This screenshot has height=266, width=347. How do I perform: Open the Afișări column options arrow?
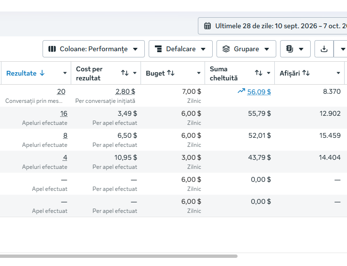point(338,73)
